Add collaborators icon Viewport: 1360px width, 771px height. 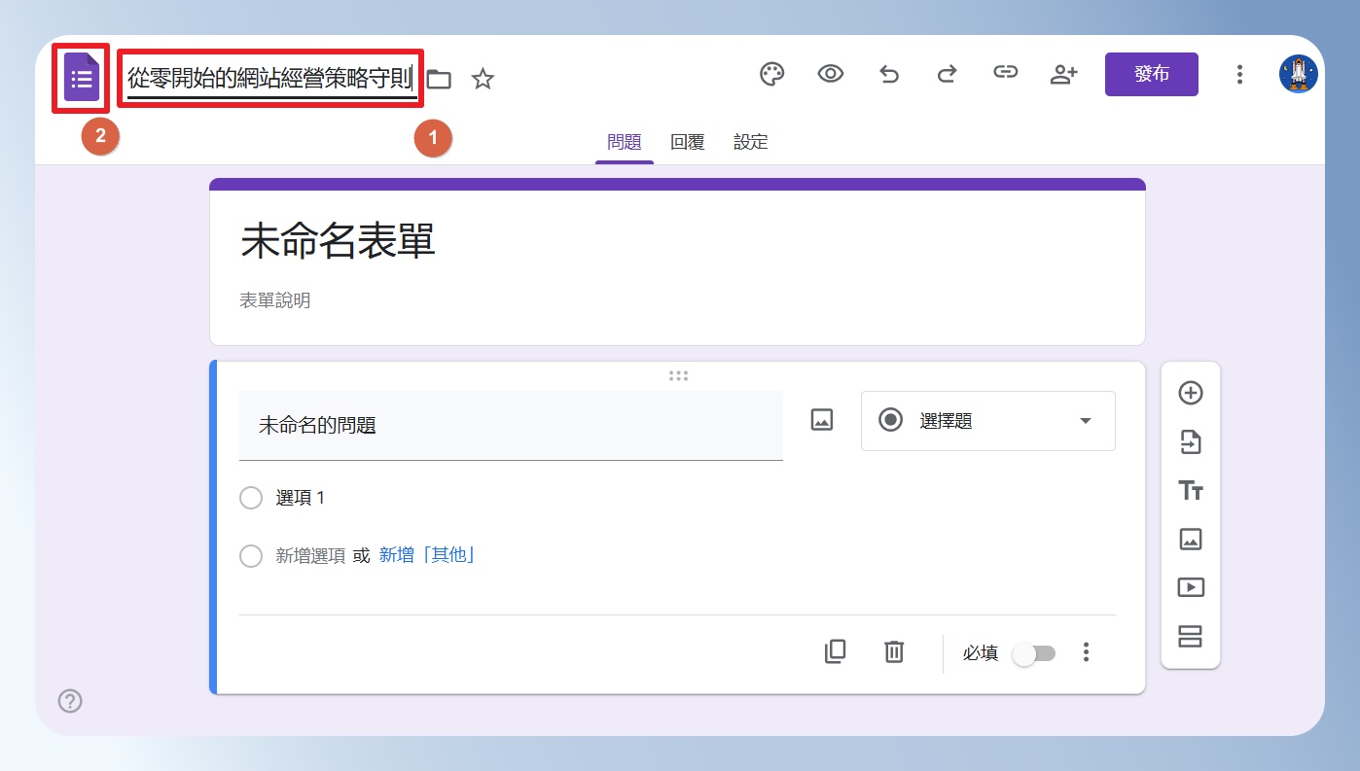pyautogui.click(x=1063, y=74)
